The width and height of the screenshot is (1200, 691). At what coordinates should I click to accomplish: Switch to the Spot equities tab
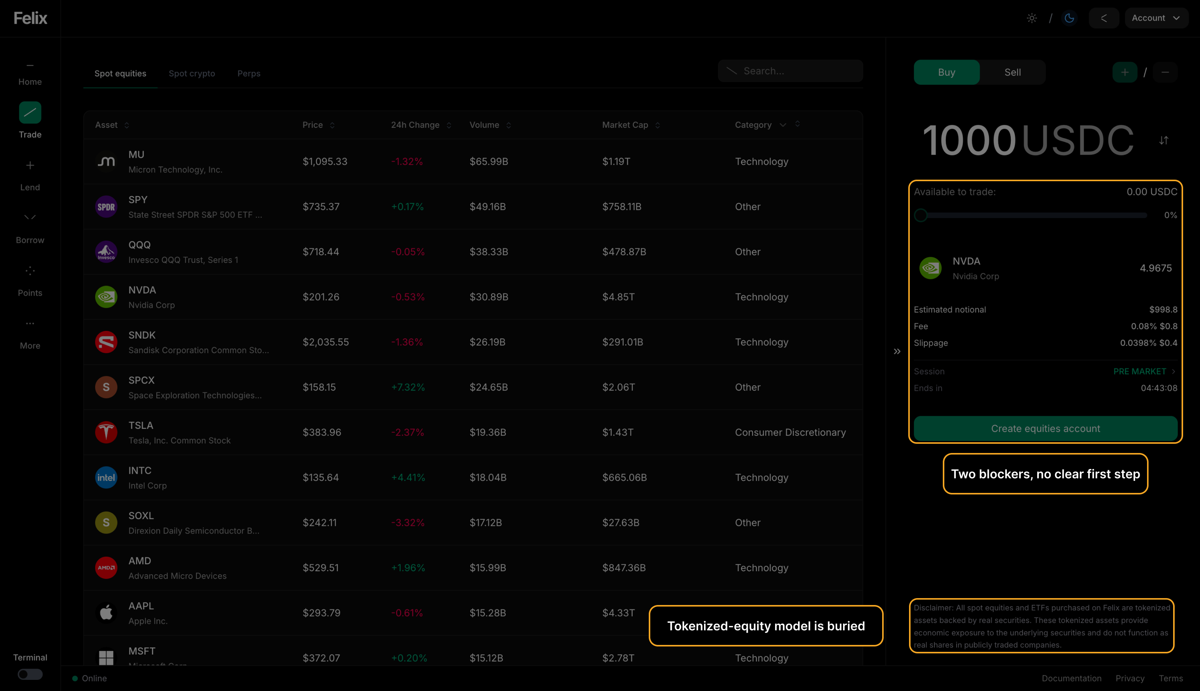pos(121,74)
